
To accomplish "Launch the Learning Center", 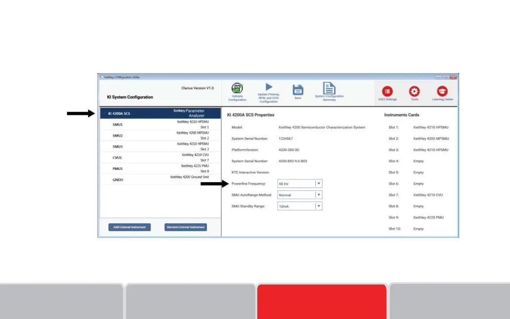I will [442, 93].
